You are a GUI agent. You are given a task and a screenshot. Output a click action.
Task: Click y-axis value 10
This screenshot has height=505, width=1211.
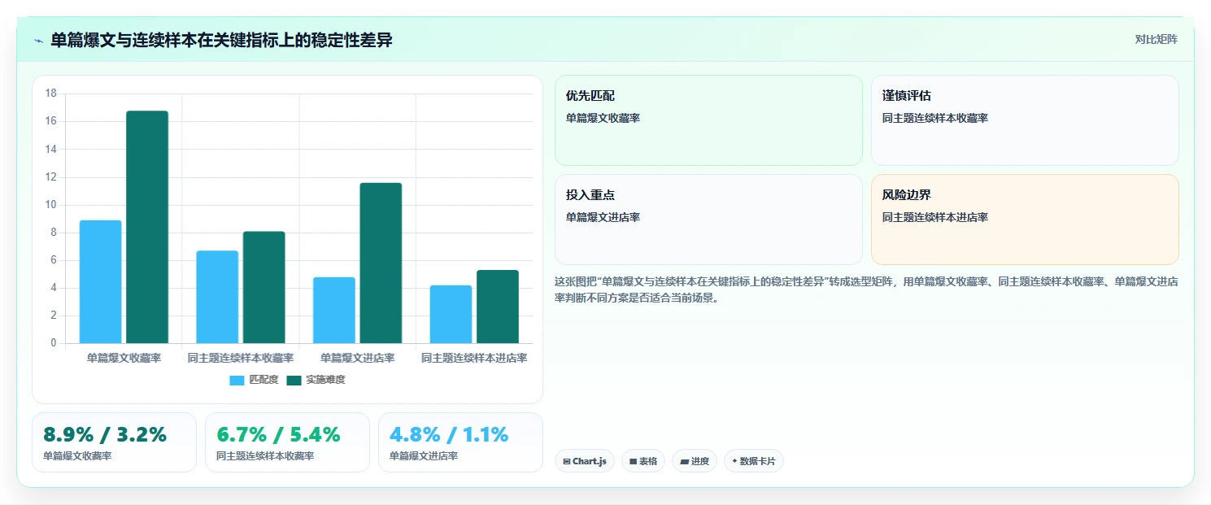(50, 205)
